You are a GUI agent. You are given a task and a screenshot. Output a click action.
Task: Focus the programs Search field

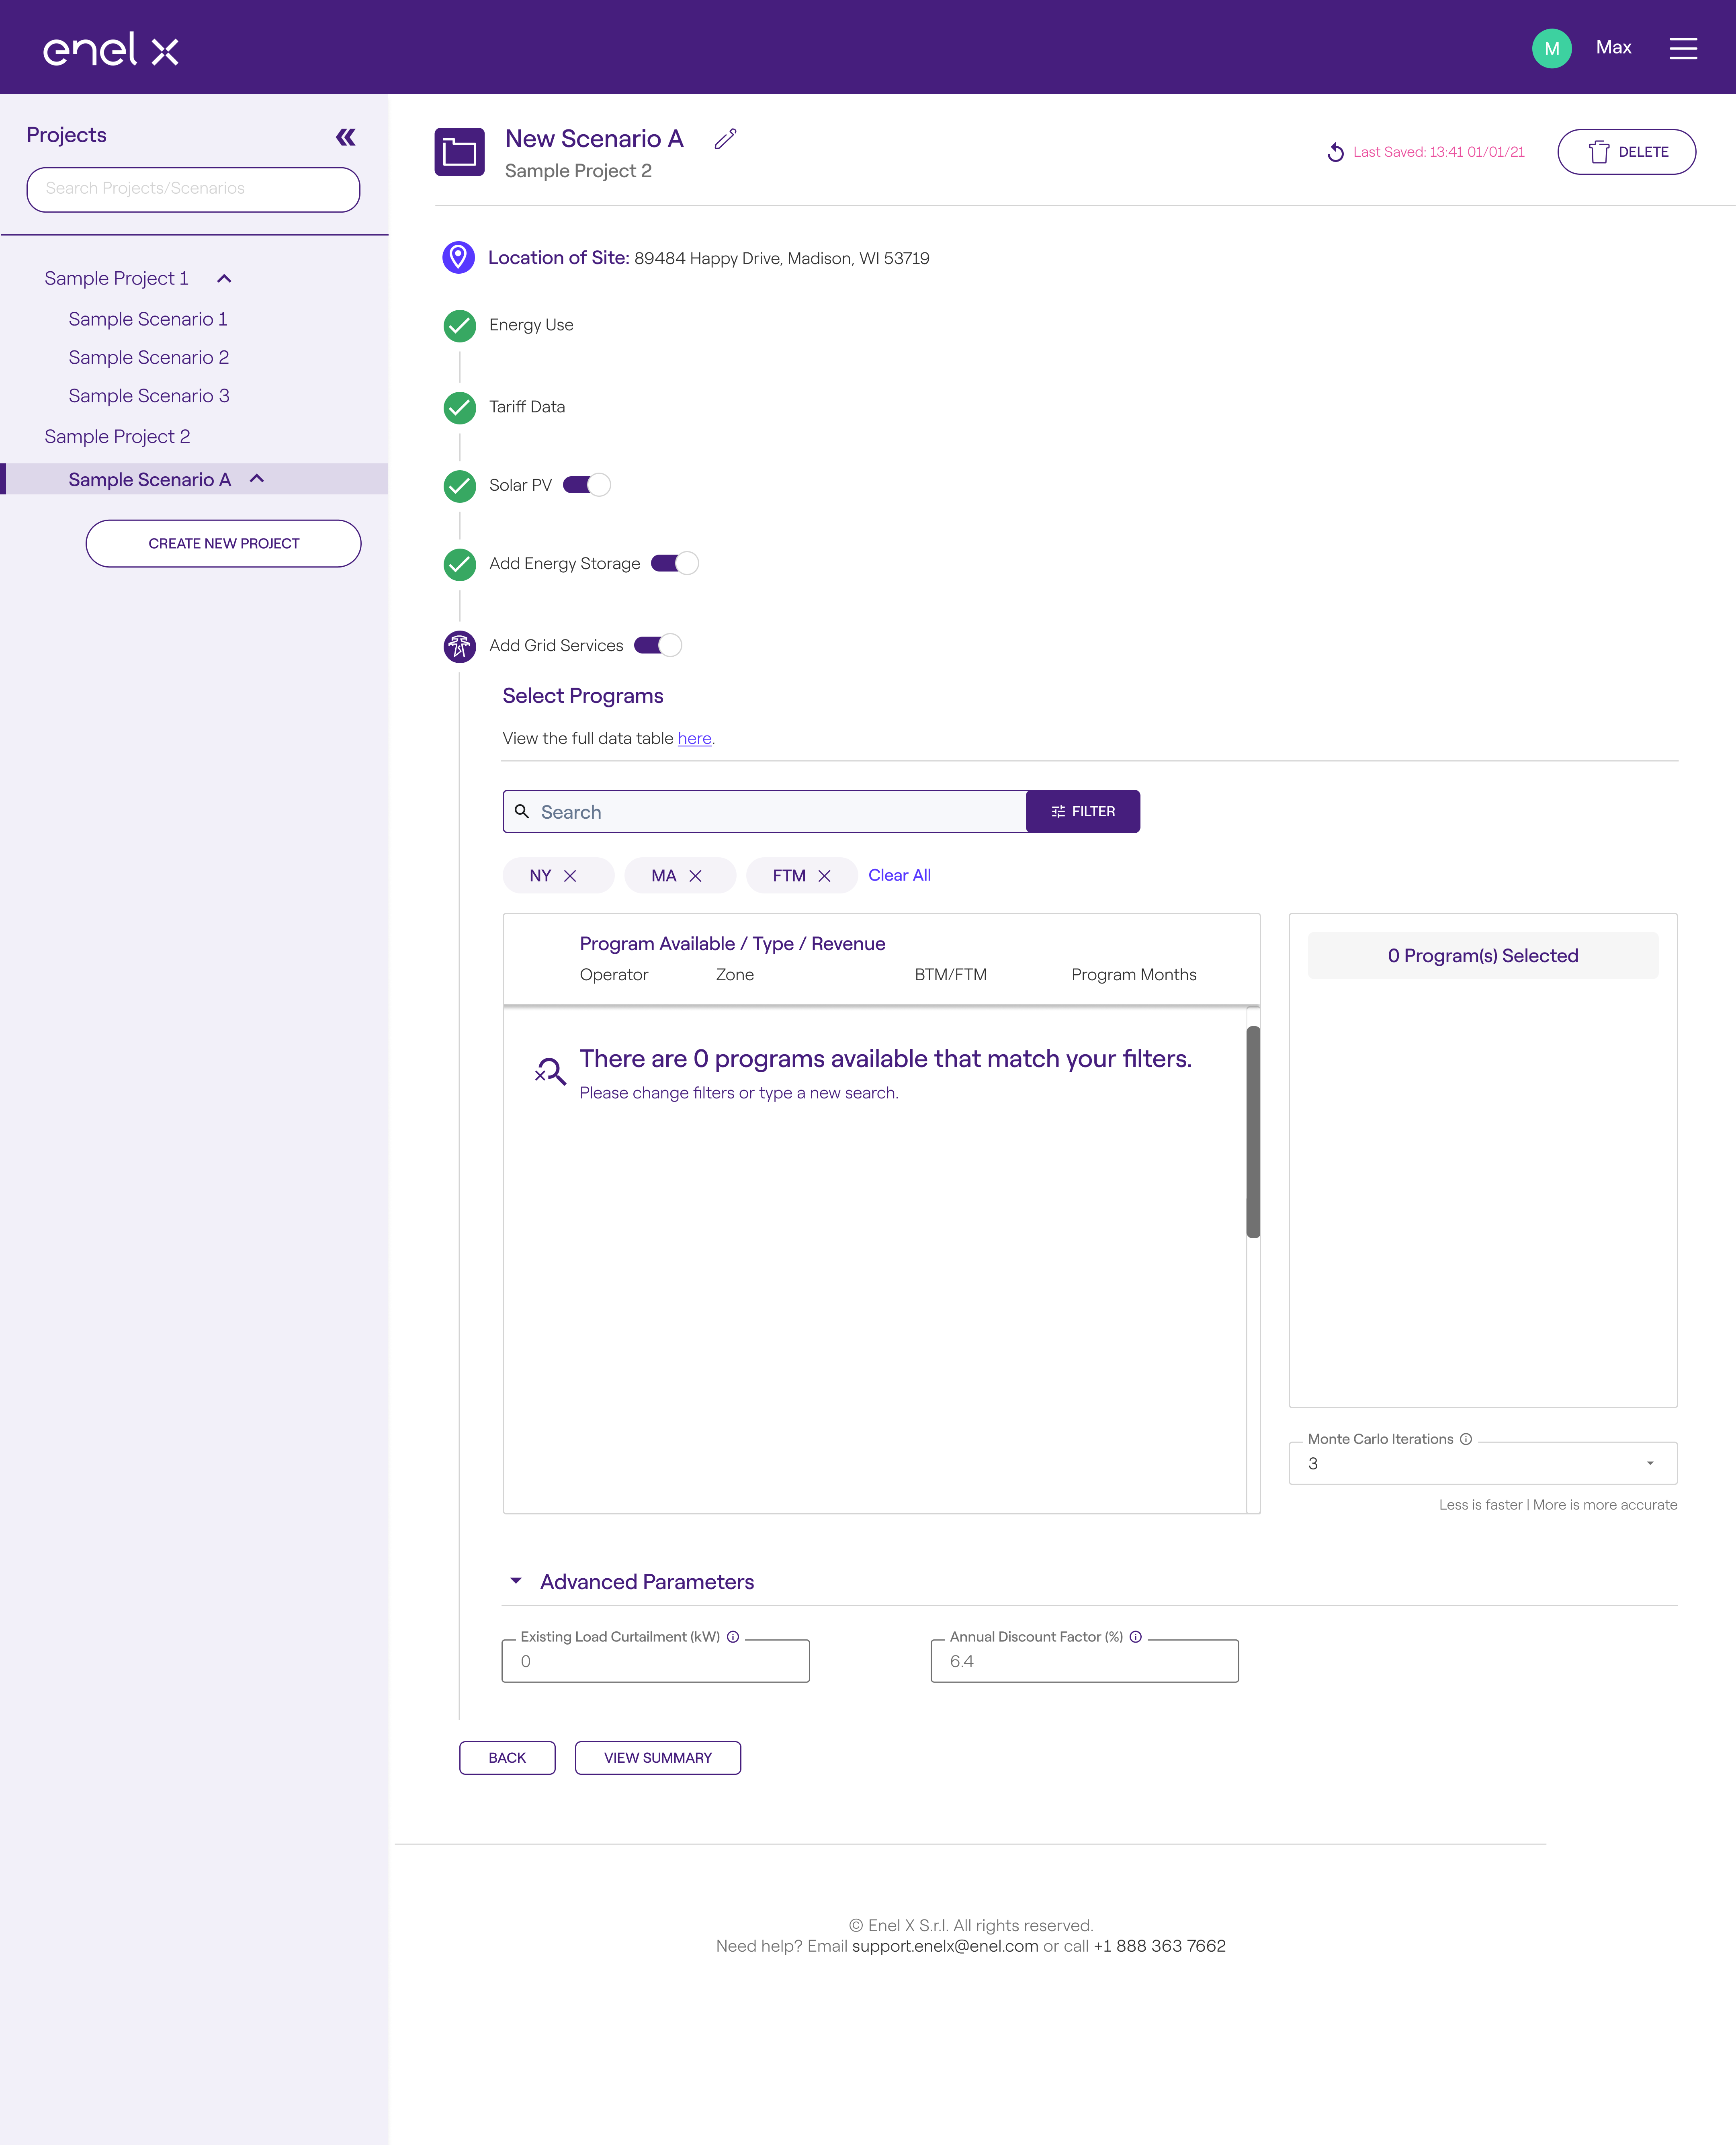coord(765,811)
